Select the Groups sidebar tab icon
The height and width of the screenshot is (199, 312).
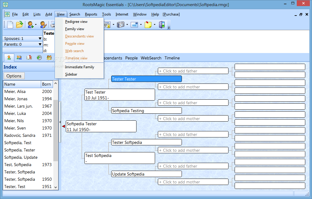pyautogui.click(x=49, y=58)
